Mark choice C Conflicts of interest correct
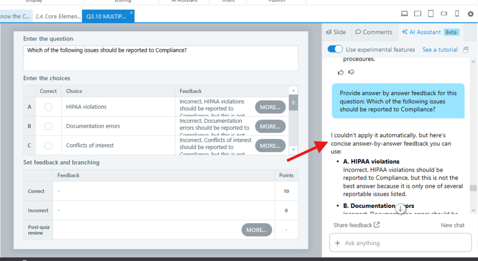478x261 pixels. click(x=48, y=145)
